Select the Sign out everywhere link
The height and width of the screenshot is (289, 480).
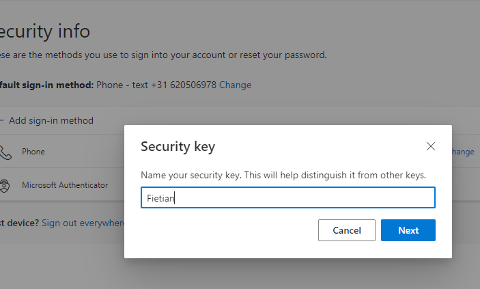pos(83,223)
